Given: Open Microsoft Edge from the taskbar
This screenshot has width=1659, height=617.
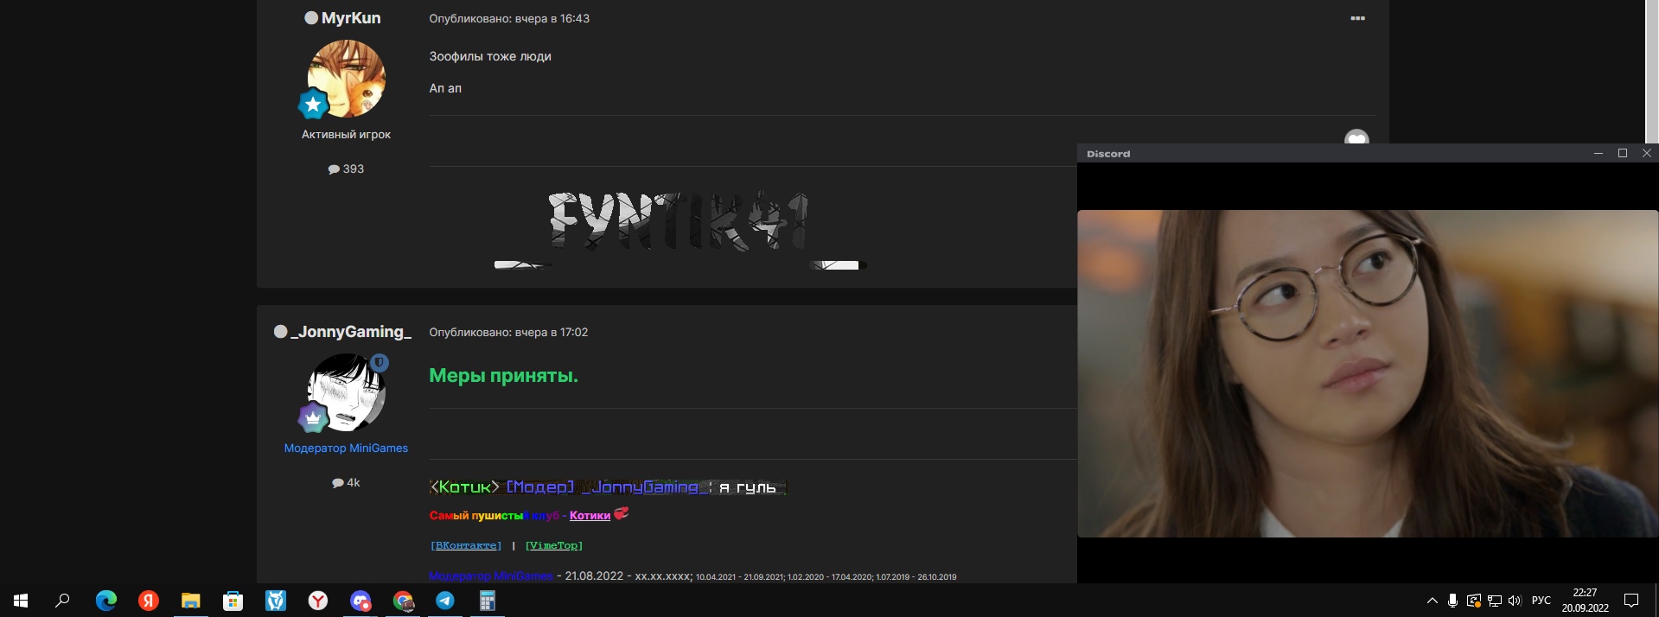Looking at the screenshot, I should tap(105, 601).
